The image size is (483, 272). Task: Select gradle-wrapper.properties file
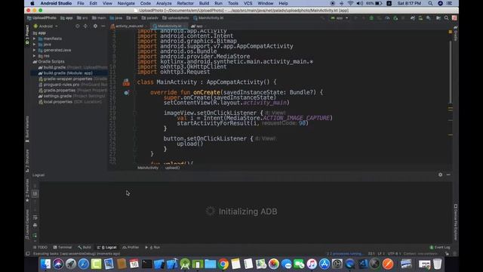[x=73, y=79]
